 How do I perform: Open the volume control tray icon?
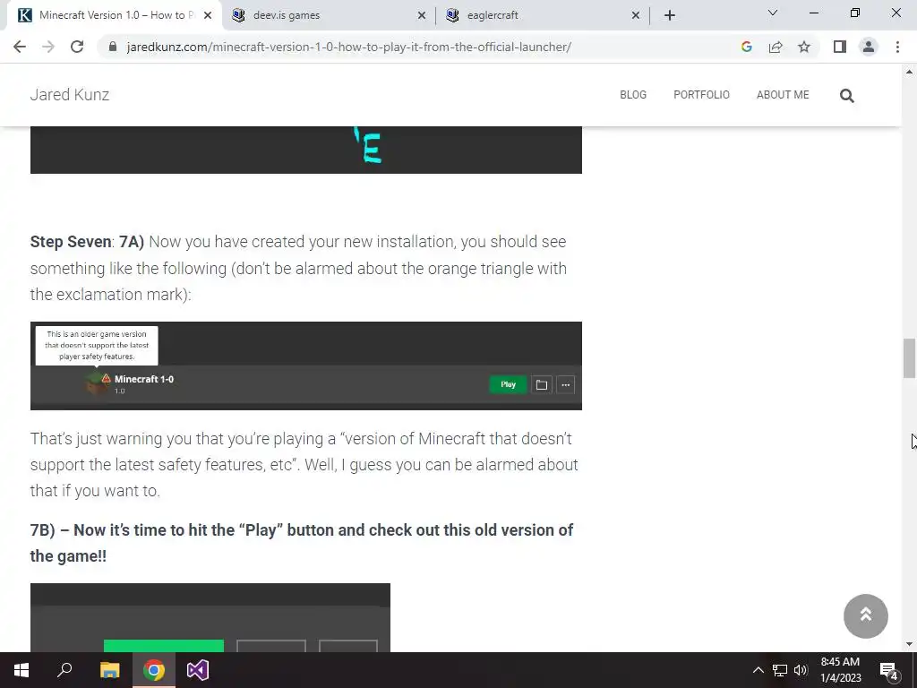[x=801, y=670]
